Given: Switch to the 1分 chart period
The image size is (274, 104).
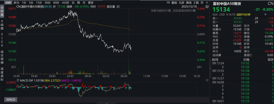Looking at the screenshot, I should [24, 3].
